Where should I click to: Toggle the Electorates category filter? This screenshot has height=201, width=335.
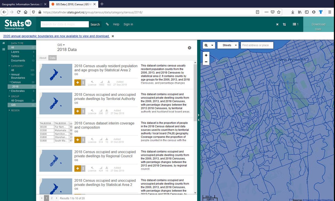17,91
